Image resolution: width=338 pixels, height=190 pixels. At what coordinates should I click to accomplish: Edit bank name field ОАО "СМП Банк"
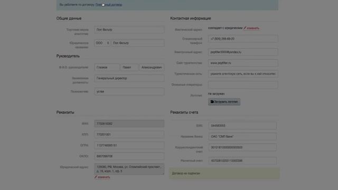tap(242, 137)
